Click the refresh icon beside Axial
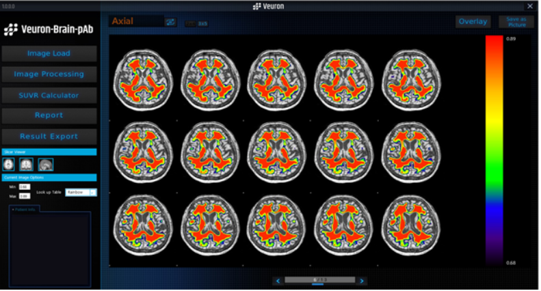 click(x=170, y=22)
